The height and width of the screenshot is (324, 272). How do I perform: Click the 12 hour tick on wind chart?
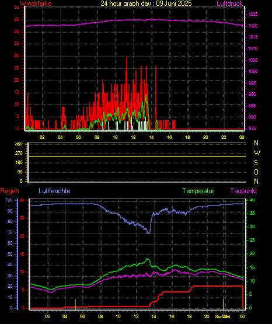click(x=133, y=137)
